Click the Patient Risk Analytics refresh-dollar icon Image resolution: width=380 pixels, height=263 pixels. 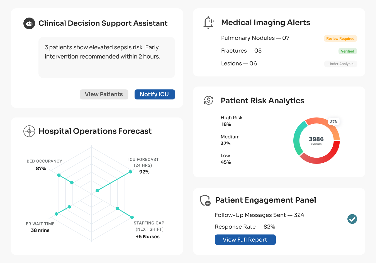coord(208,100)
